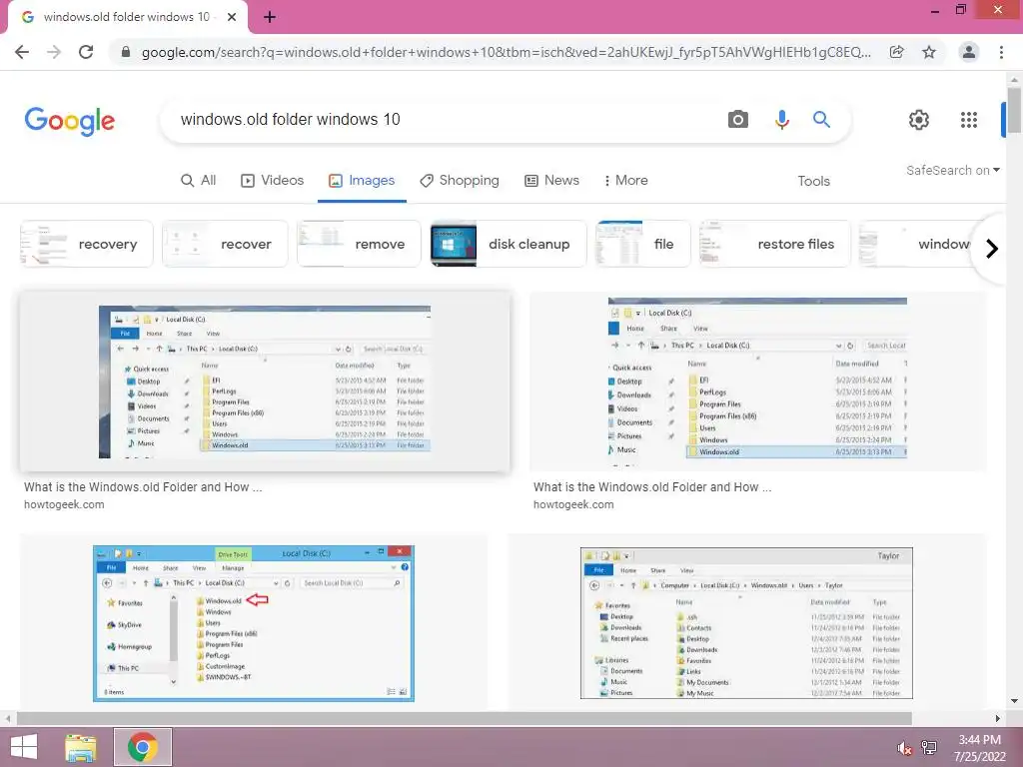Select Chrome in the taskbar
Screen dimensions: 1023x767
click(143, 747)
